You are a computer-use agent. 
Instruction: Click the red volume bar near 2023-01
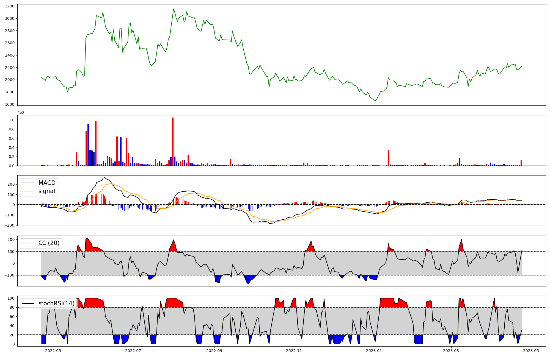point(388,158)
